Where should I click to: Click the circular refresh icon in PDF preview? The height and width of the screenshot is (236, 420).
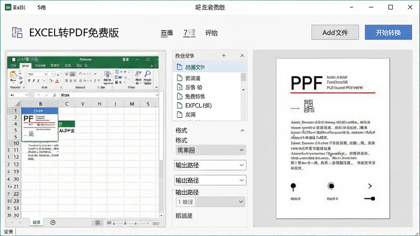click(331, 186)
